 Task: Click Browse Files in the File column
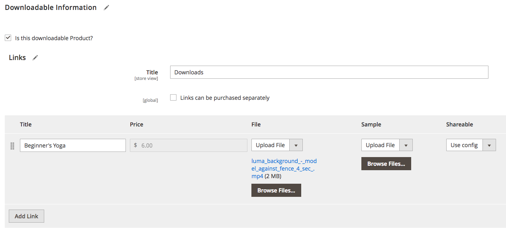tap(276, 190)
